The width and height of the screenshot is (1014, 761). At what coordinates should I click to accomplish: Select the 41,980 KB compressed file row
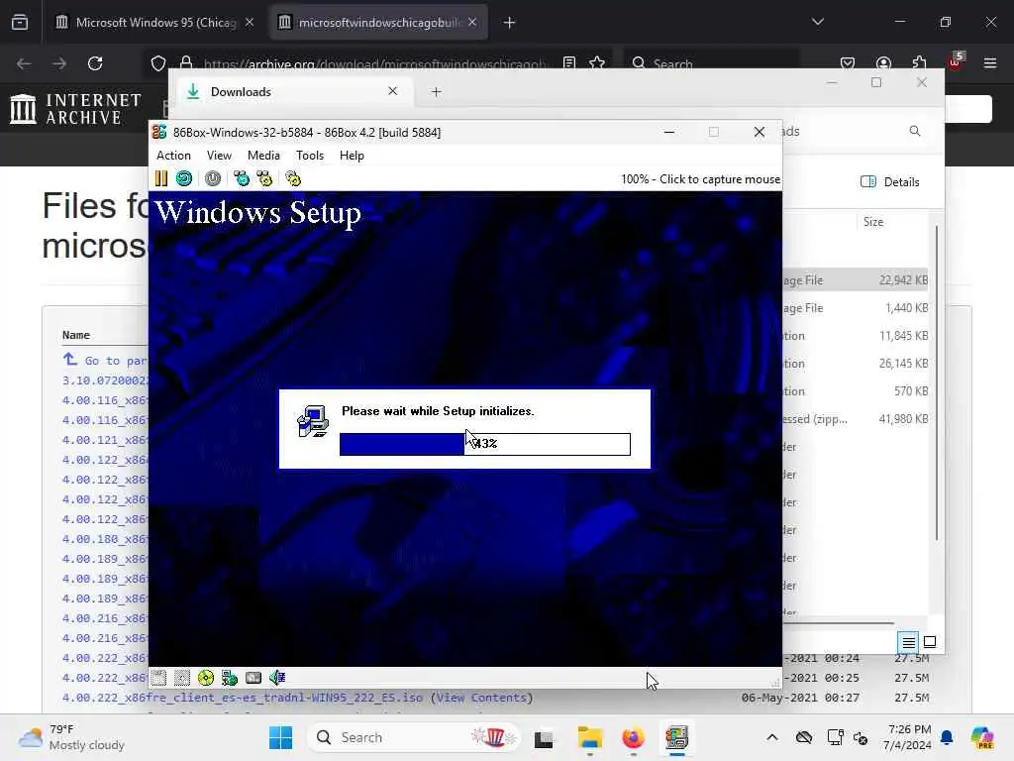(x=856, y=419)
